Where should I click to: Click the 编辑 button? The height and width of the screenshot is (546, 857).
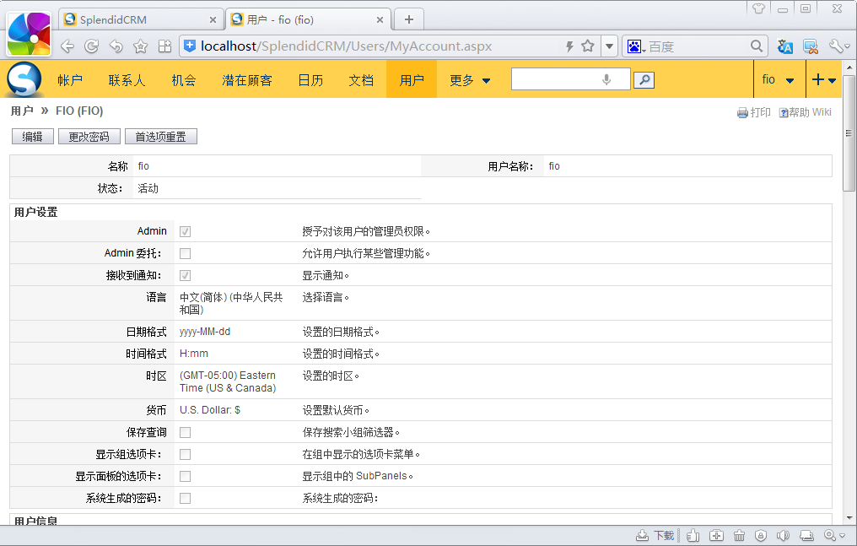tap(33, 137)
